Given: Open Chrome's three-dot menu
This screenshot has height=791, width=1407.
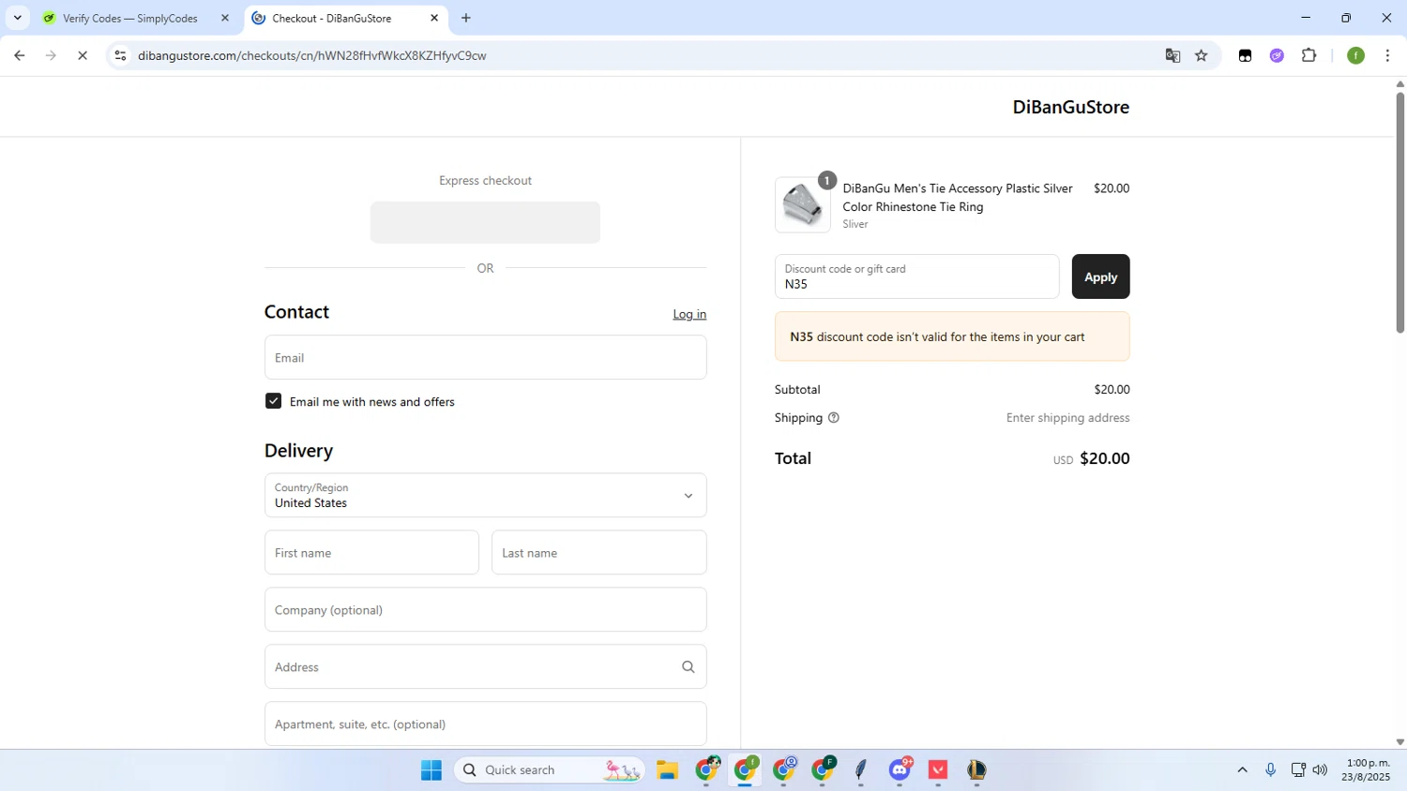Looking at the screenshot, I should pyautogui.click(x=1387, y=55).
